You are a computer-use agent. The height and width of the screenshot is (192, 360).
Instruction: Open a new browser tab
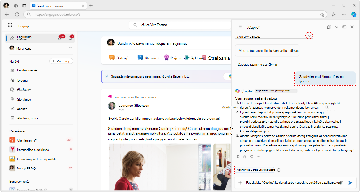91,6
